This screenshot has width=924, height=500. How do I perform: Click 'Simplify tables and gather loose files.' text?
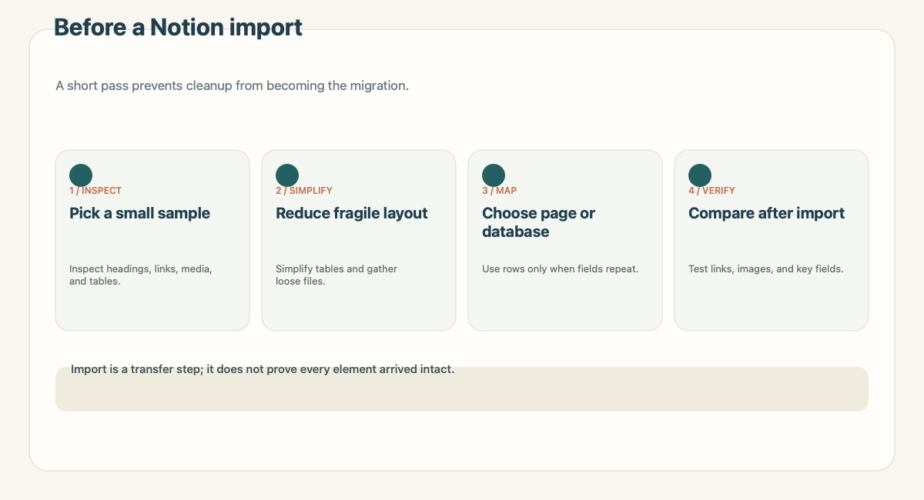coord(337,275)
